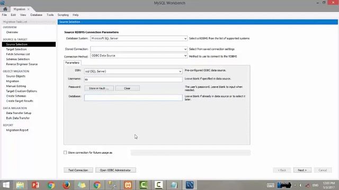
Task: Select Source Selection in task list
Action: point(29,44)
